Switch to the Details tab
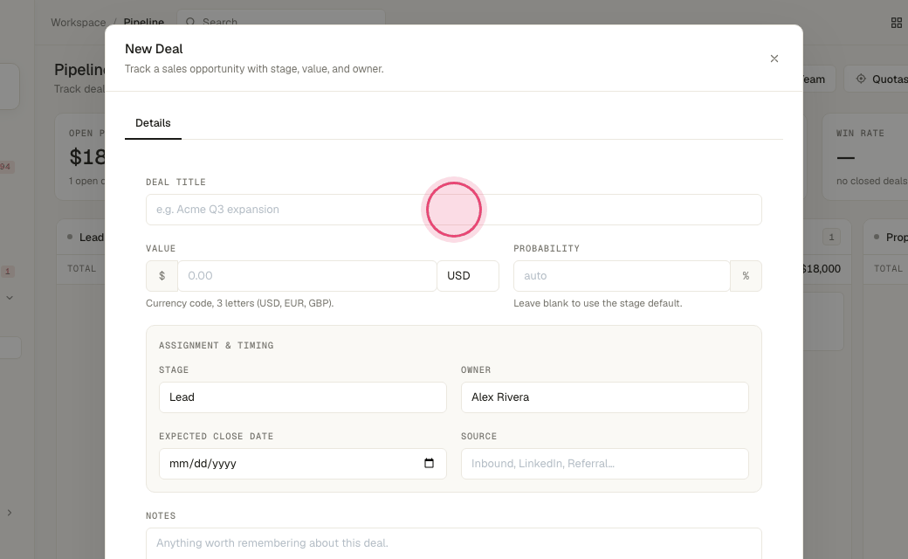Screen dimensions: 908x559 pyautogui.click(x=153, y=123)
